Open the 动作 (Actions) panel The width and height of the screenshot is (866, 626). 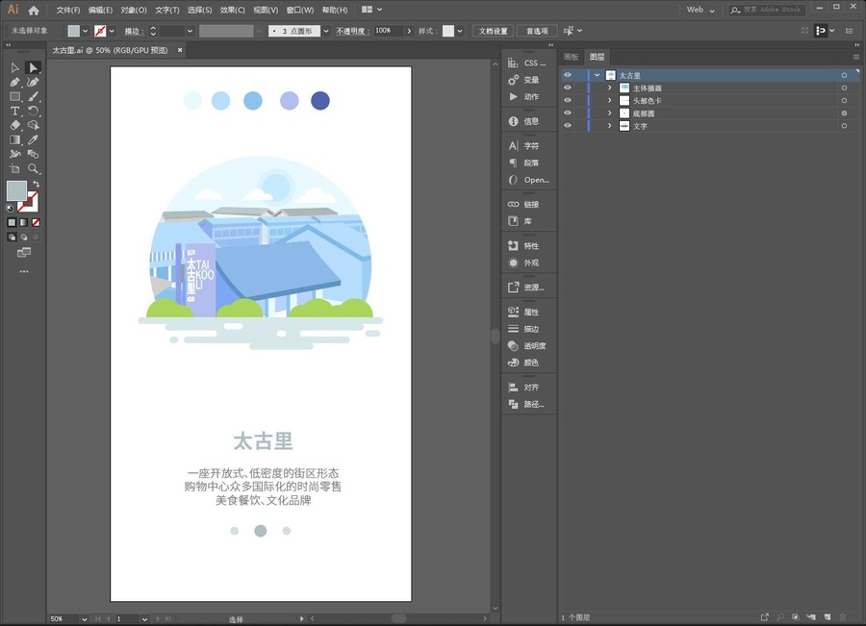[527, 96]
